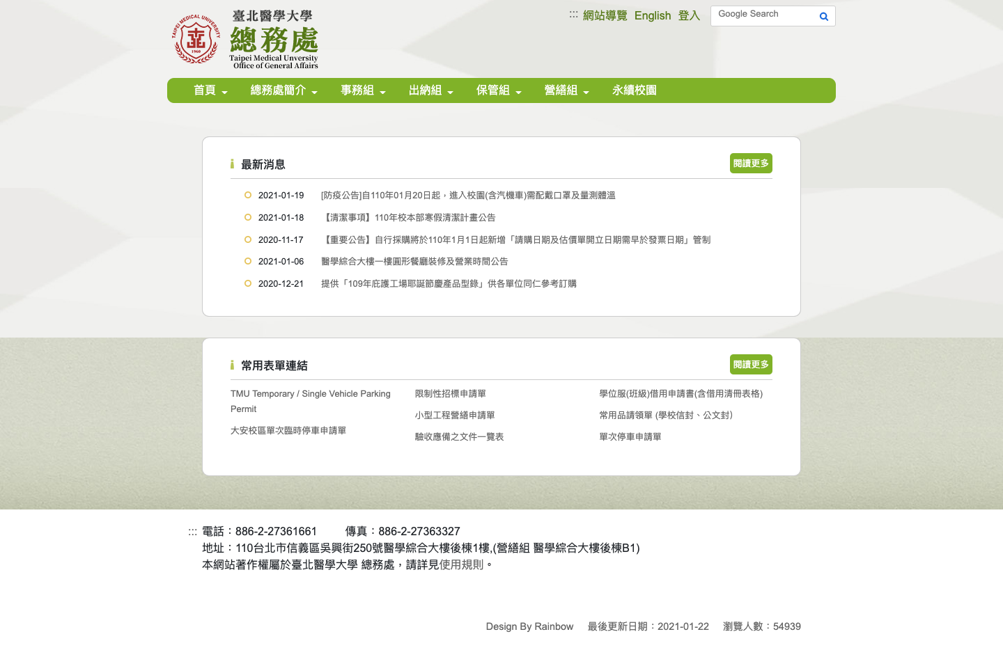
Task: Go to the 永續校園 menu item
Action: tap(634, 90)
